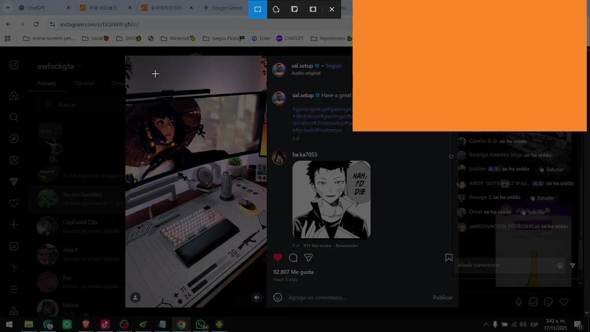
Task: Open the hamburger More menu in sidebar
Action: pyautogui.click(x=14, y=290)
